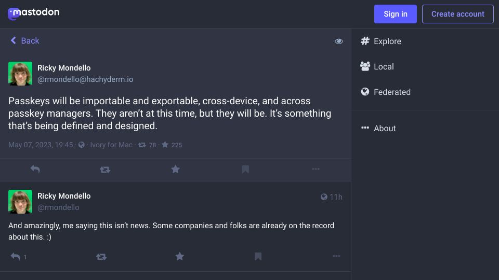499x280 pixels.
Task: Boost the 'And amazingly' post
Action: (101, 257)
